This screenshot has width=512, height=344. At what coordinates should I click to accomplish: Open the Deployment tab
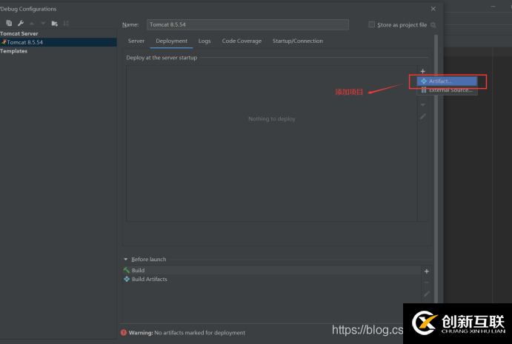pos(171,41)
